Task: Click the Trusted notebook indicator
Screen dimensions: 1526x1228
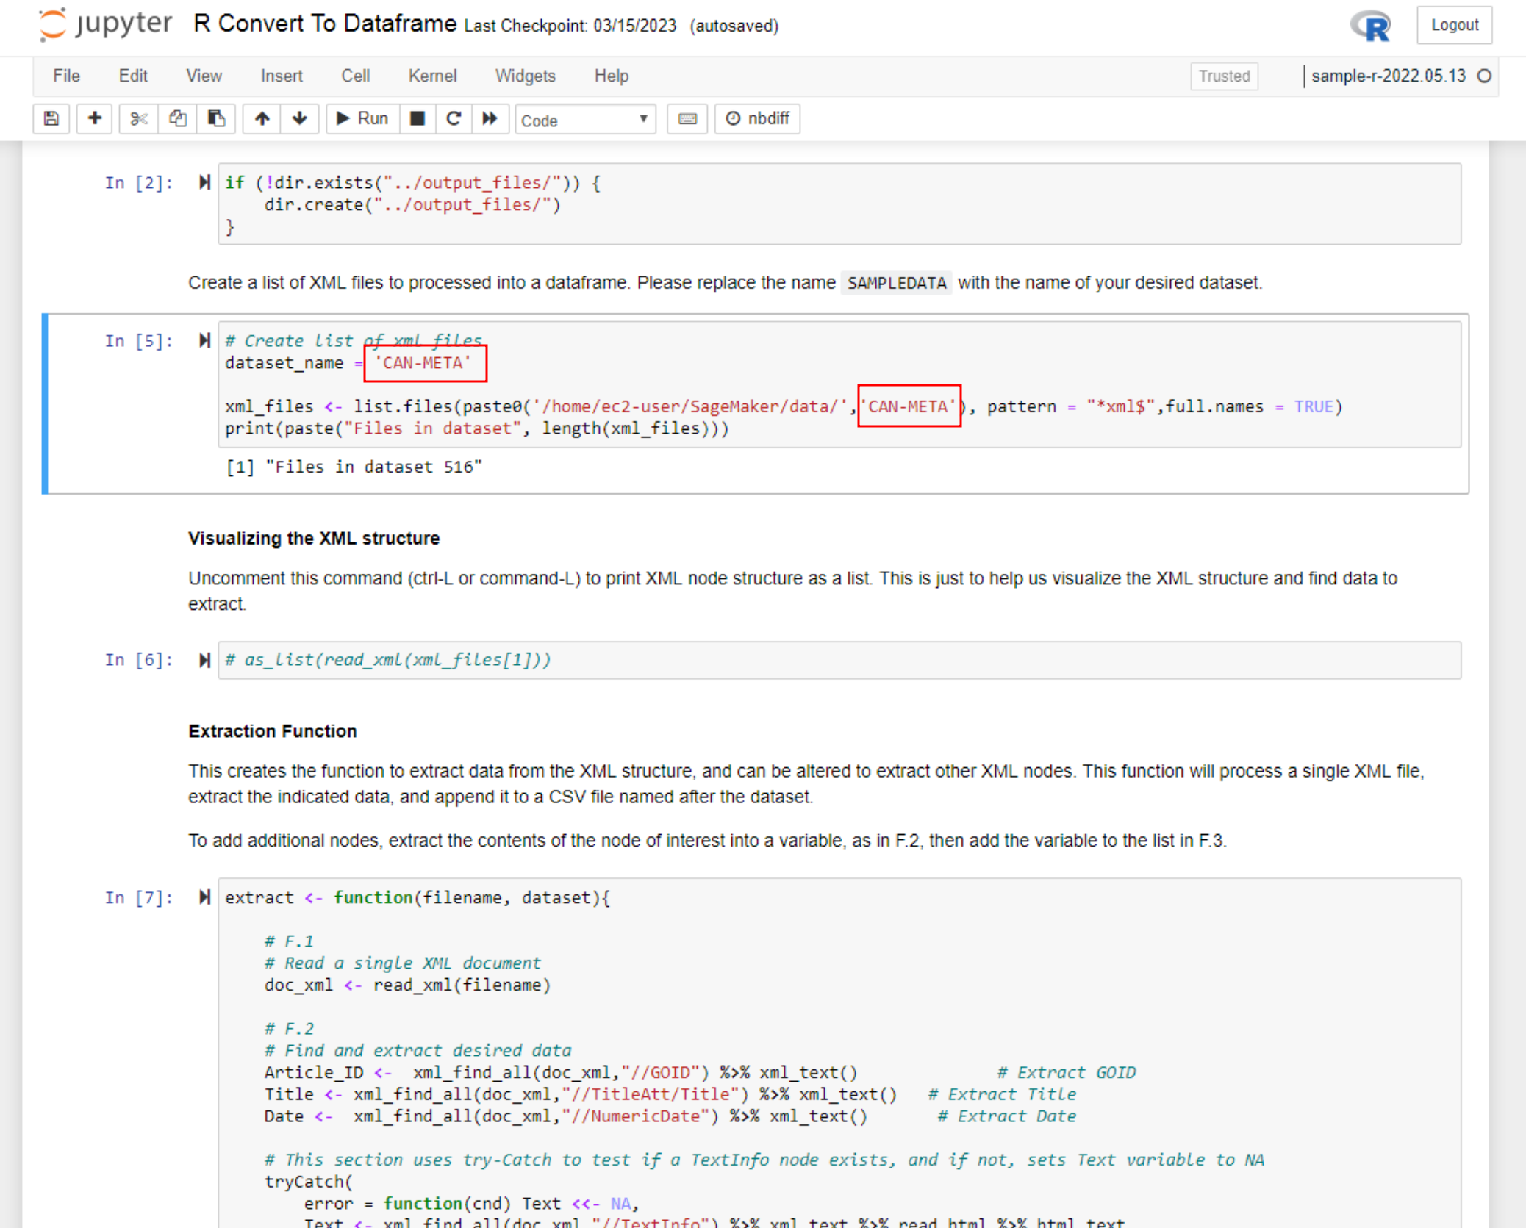Action: (x=1223, y=76)
